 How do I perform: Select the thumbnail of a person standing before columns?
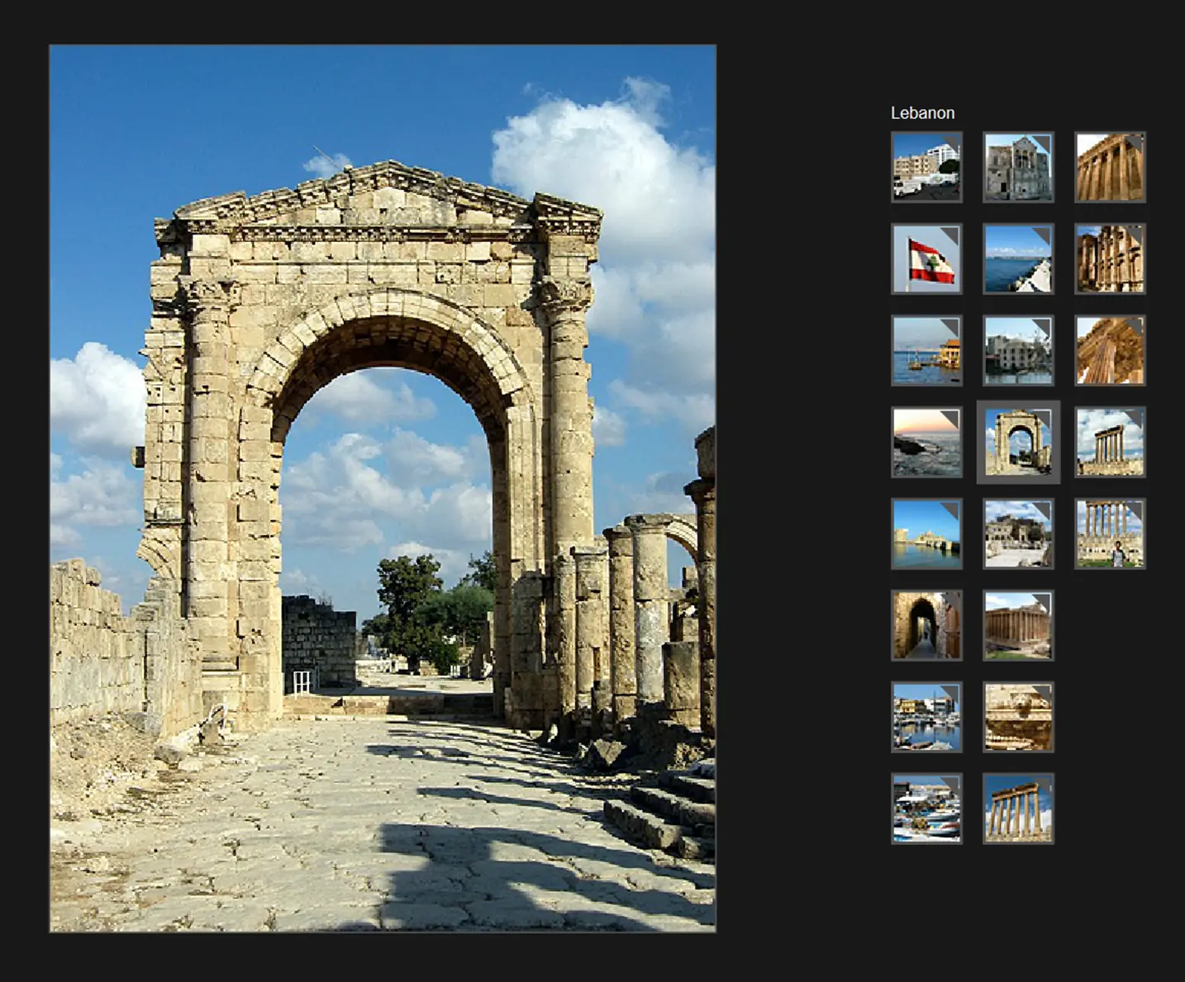point(1110,534)
